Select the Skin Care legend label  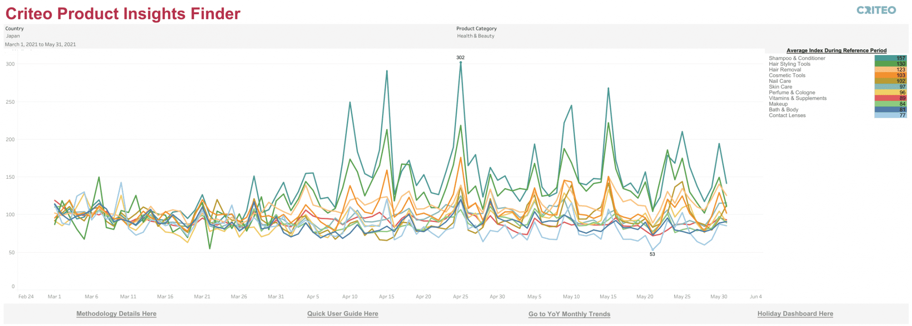click(780, 87)
